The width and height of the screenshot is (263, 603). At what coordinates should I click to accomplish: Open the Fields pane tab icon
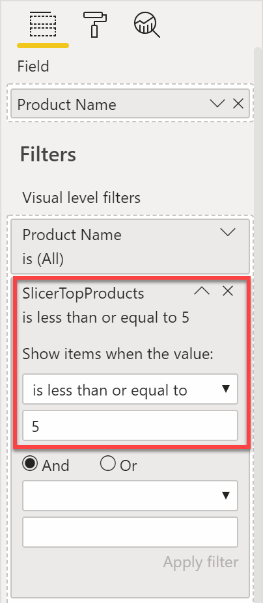tap(43, 25)
